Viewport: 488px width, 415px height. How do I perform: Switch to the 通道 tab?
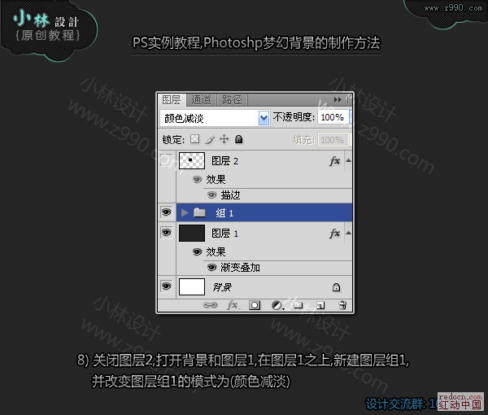[x=201, y=99]
